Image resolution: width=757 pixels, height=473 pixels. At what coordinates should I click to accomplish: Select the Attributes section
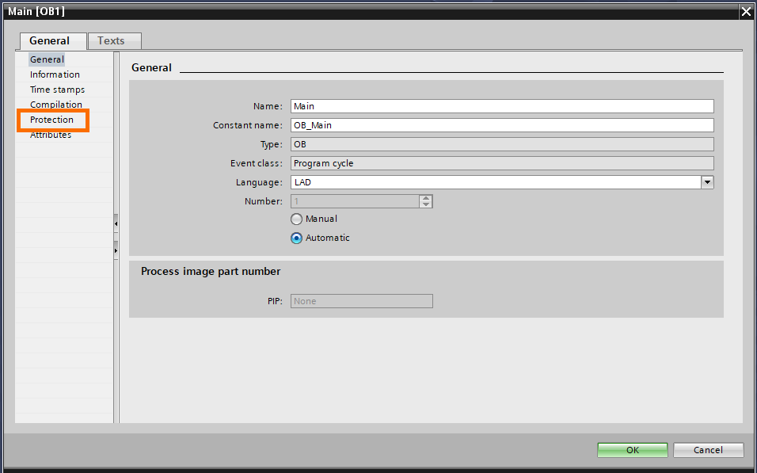point(52,135)
